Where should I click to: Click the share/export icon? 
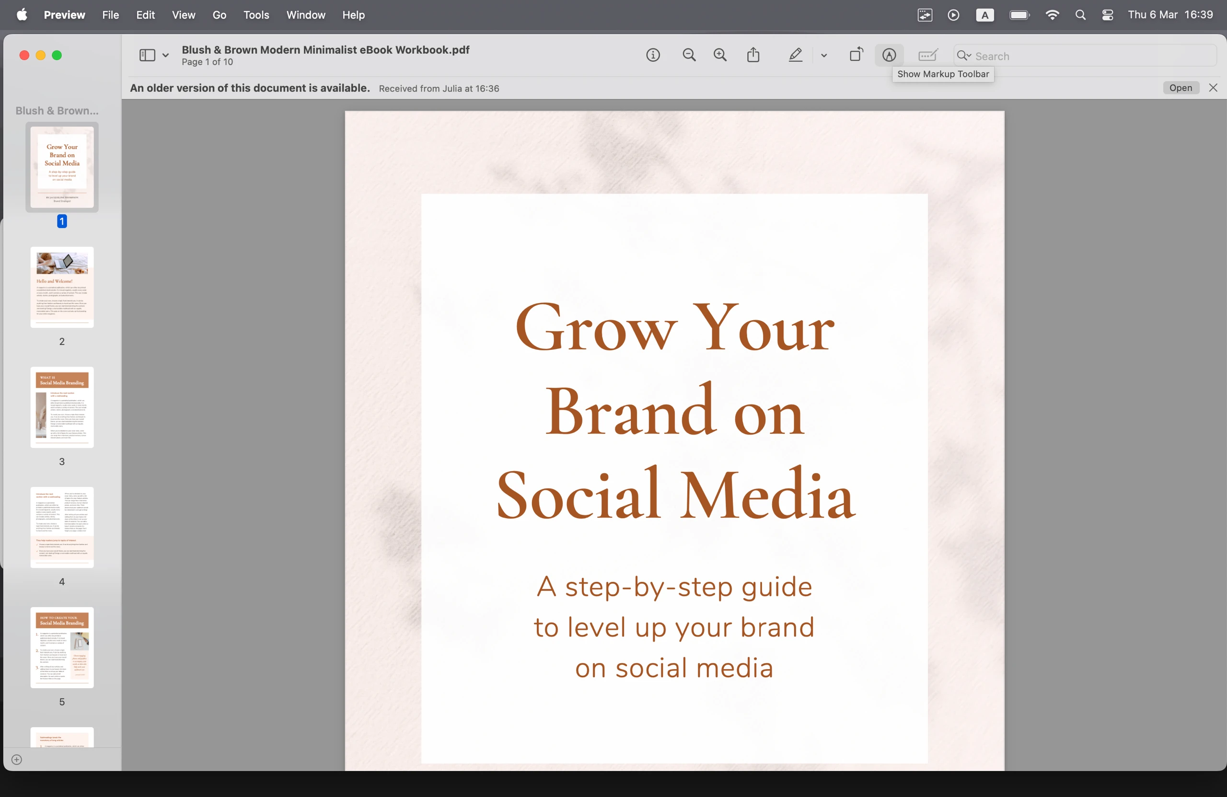754,56
